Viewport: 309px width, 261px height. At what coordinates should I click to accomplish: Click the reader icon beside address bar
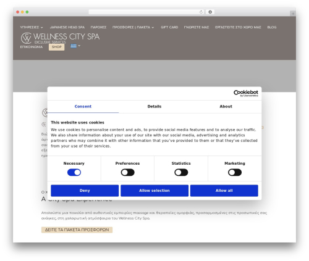(210, 12)
